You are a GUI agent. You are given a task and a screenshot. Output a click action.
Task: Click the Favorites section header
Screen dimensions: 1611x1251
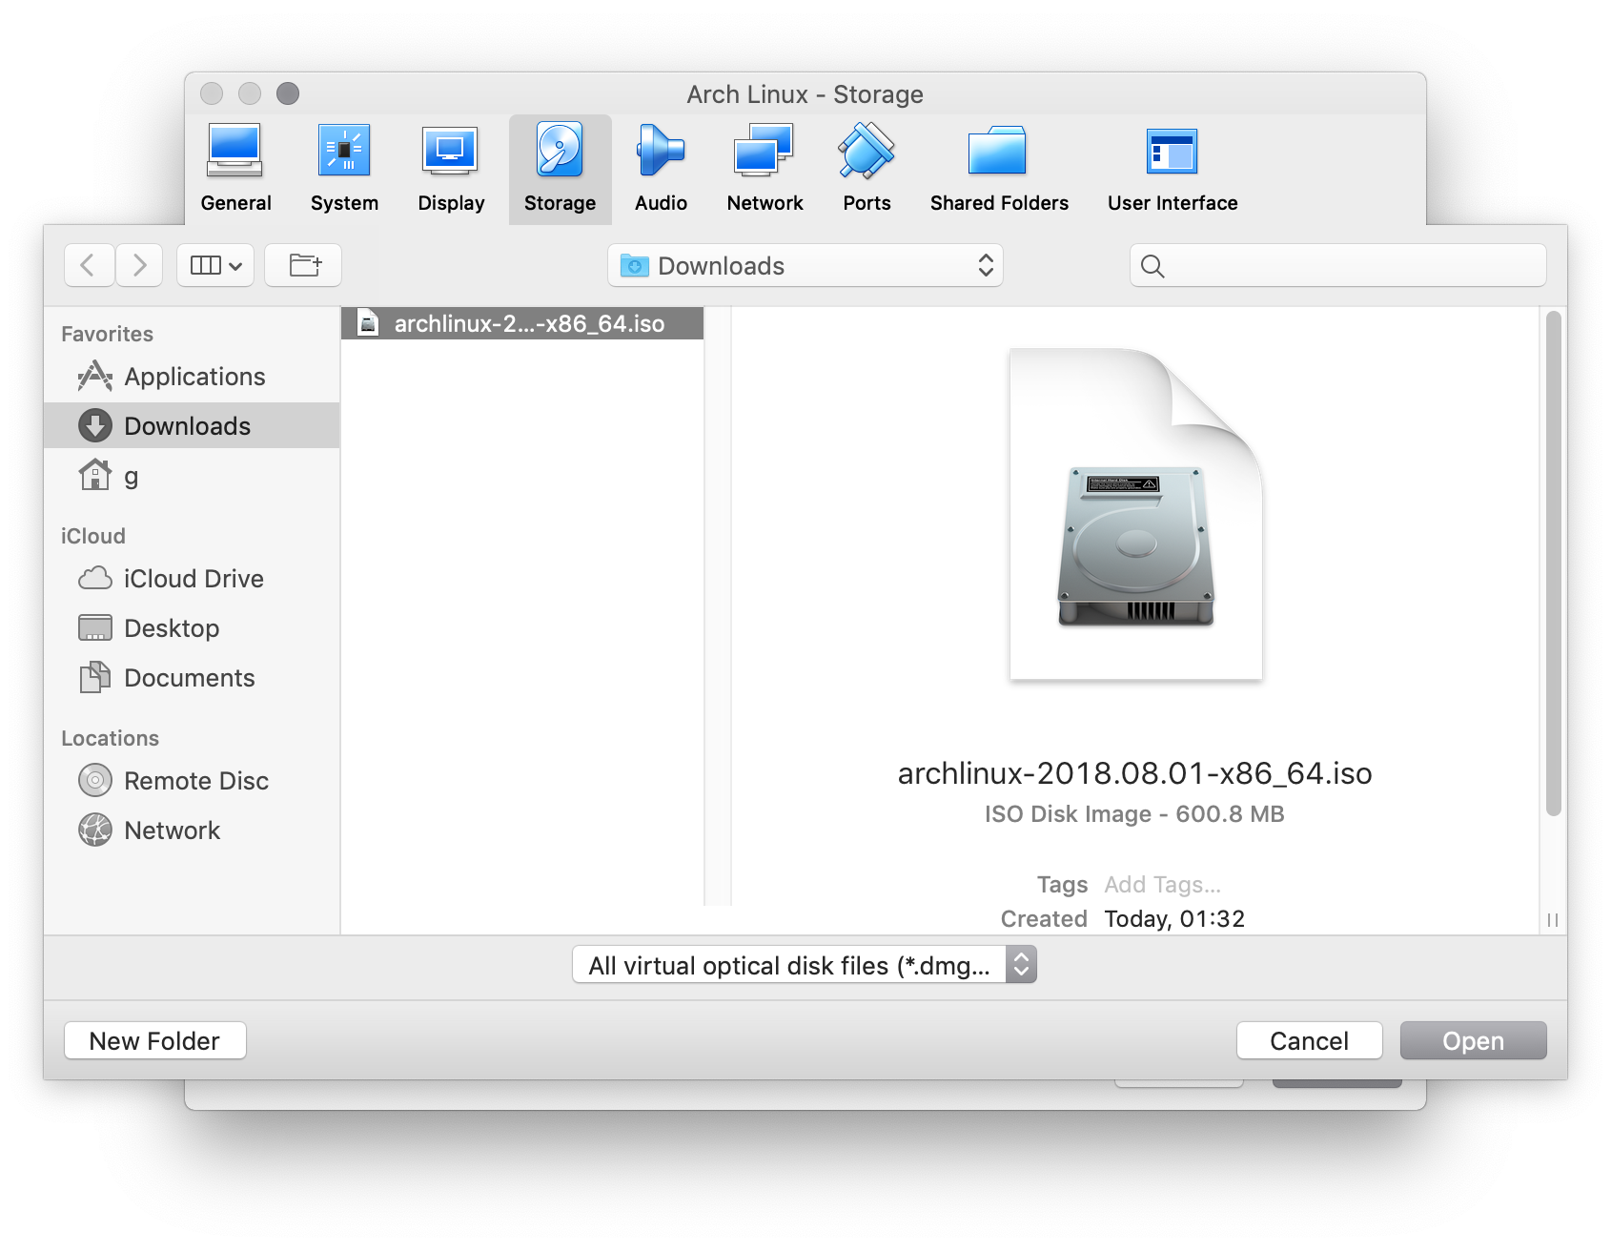107,334
